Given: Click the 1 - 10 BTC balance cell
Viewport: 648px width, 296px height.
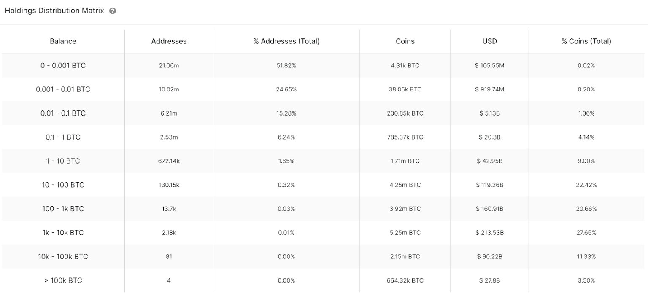Looking at the screenshot, I should (63, 161).
